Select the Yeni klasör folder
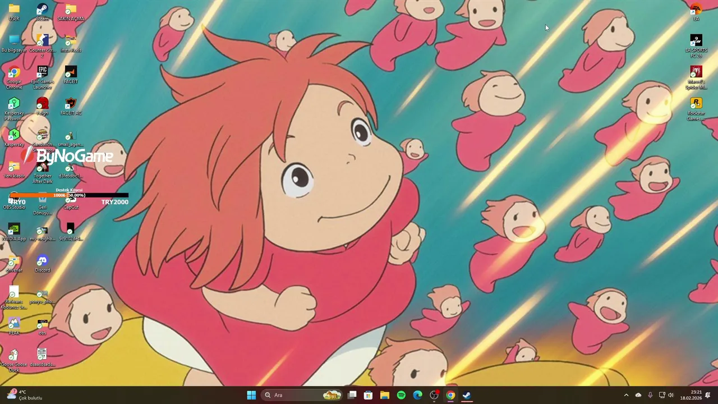This screenshot has height=404, width=718. pos(14,169)
